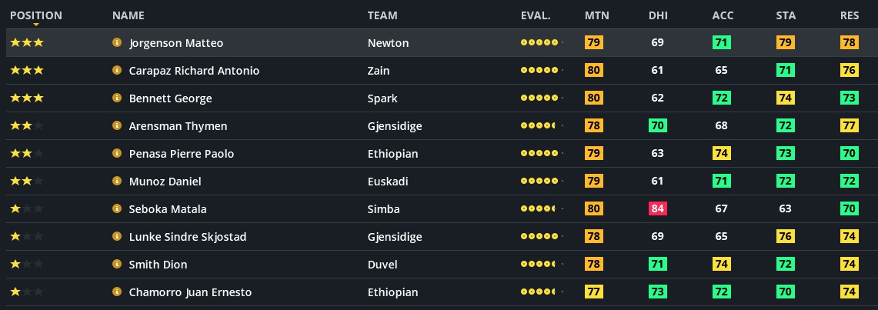This screenshot has height=310, width=878.
Task: Click info icon beside Bennett George
Action: tap(117, 98)
